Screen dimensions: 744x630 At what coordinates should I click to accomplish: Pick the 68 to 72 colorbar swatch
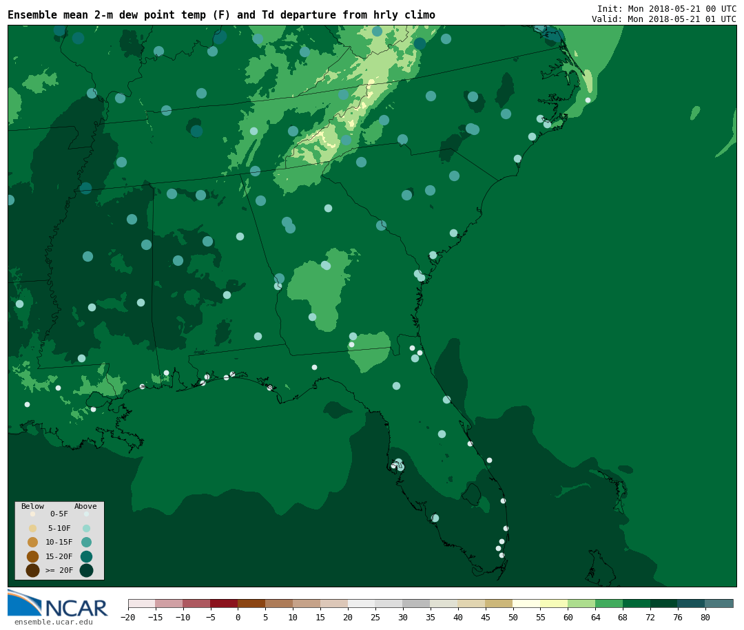click(x=637, y=603)
